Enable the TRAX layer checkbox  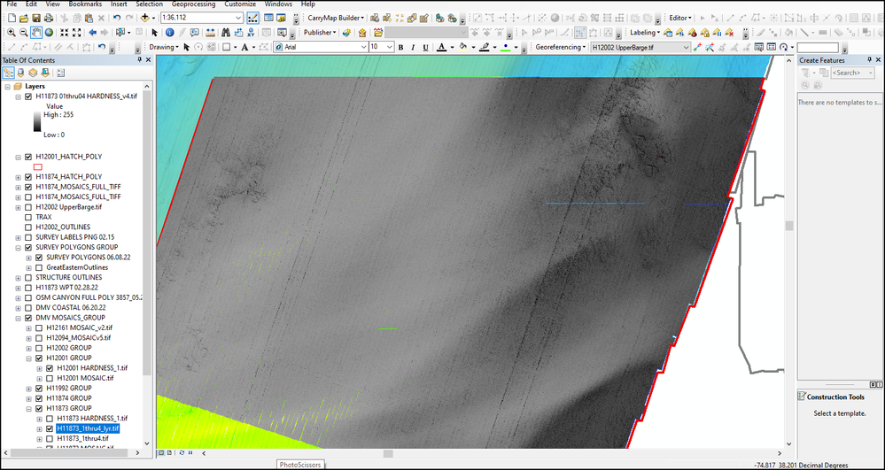tap(28, 217)
